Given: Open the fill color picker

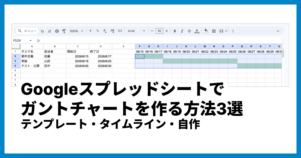Looking at the screenshot, I should pyautogui.click(x=206, y=31).
